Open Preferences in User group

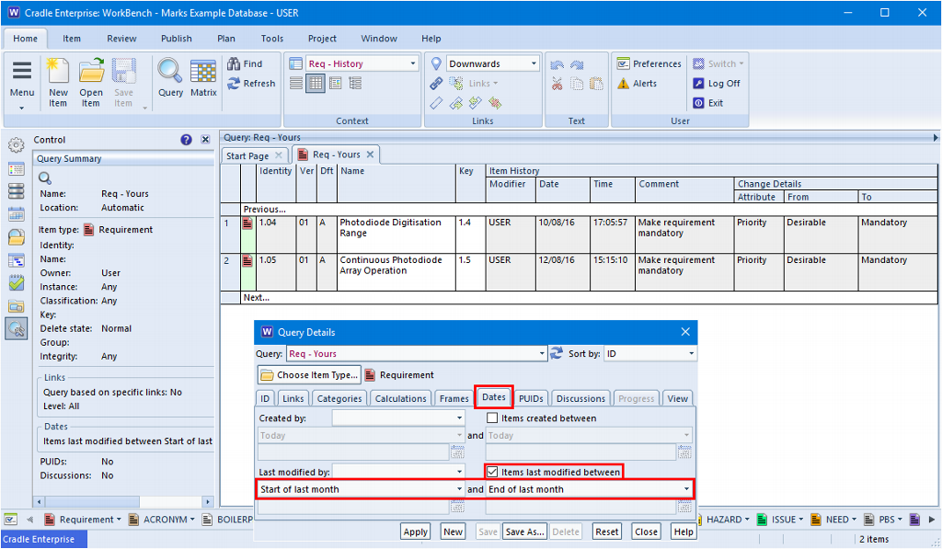649,63
